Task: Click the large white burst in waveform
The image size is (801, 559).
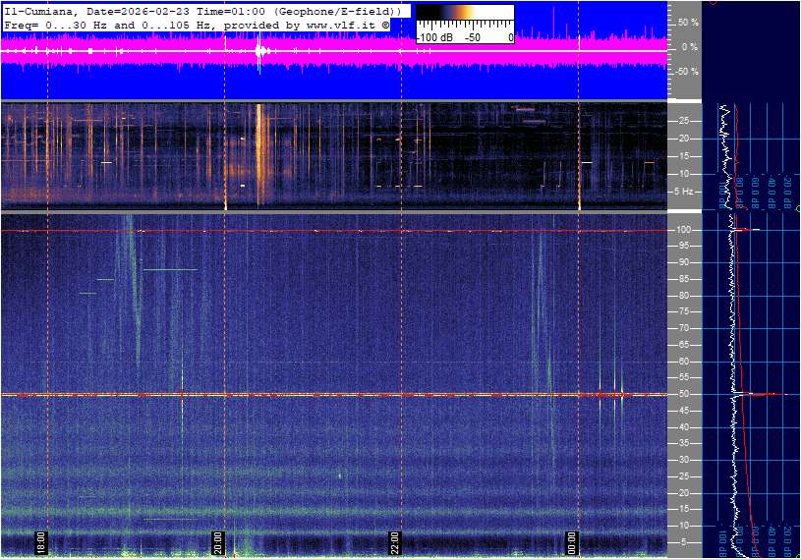Action: 259,50
